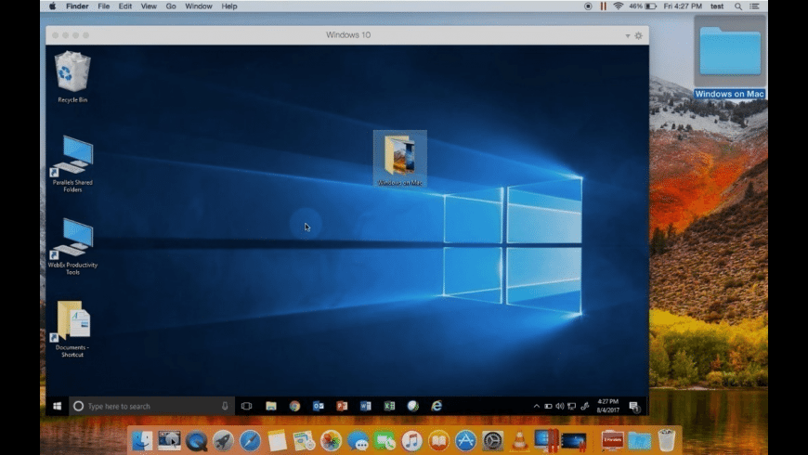Launch Internet Explorer from the Windows taskbar

click(437, 406)
